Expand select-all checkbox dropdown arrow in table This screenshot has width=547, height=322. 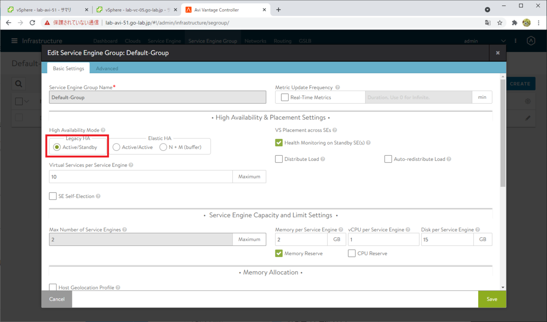coord(26,101)
